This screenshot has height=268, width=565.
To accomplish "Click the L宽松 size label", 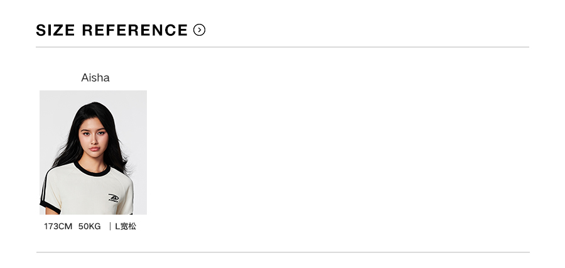I will click(x=126, y=226).
